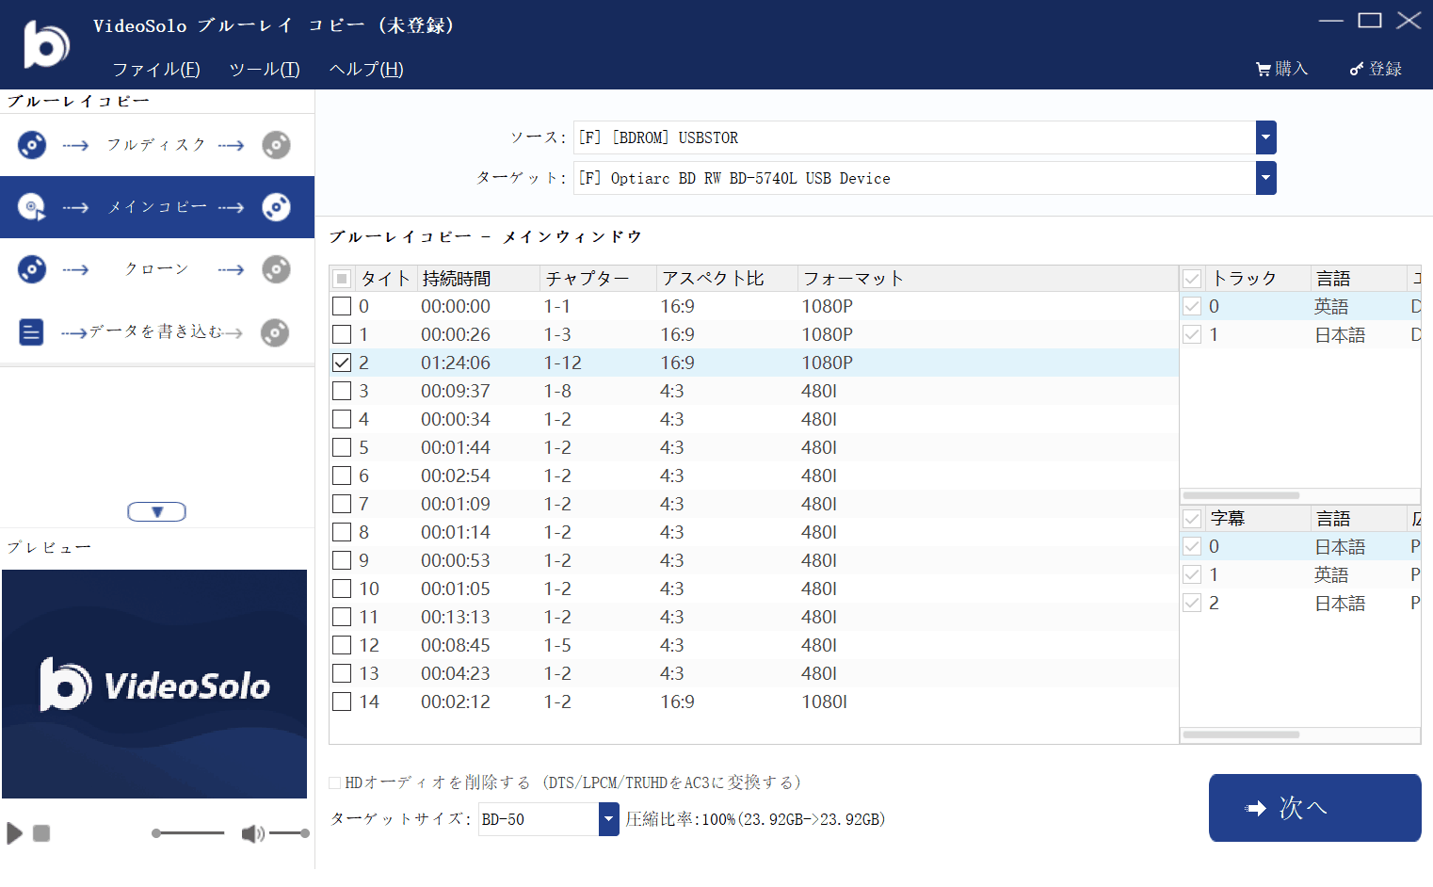Toggle audio track 1 日本語 checkbox

(1192, 334)
